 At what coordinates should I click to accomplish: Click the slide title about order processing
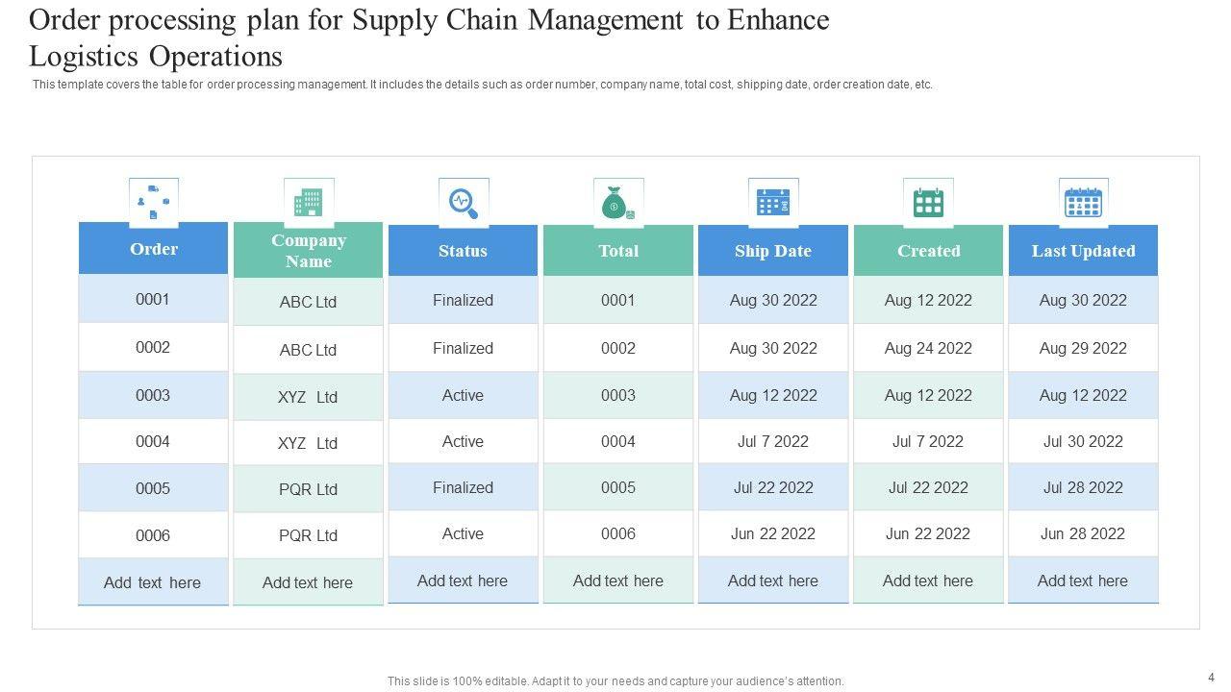pyautogui.click(x=429, y=37)
